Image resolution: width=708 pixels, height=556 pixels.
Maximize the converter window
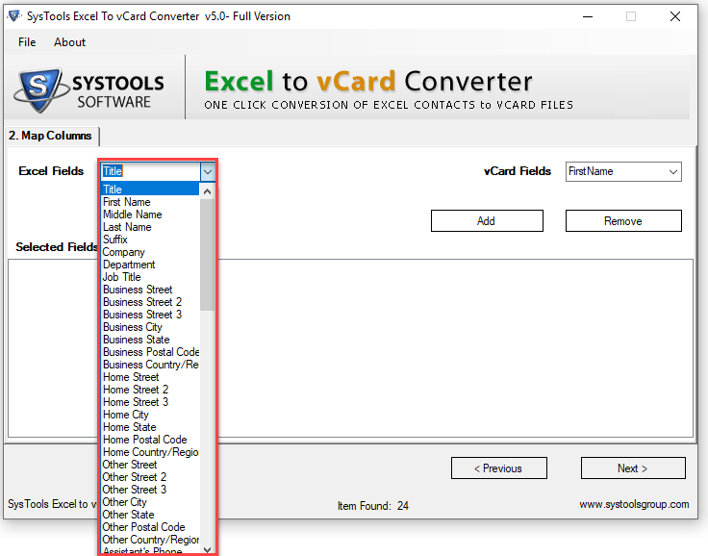pyautogui.click(x=631, y=16)
